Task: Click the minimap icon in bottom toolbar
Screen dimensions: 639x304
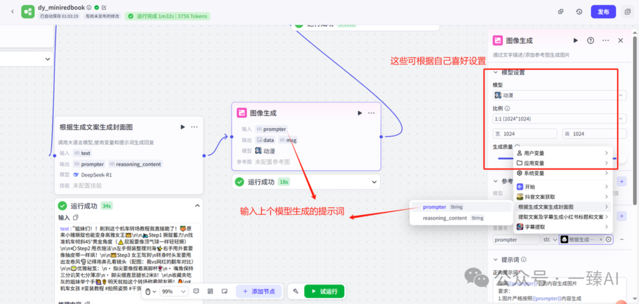Action: 224,292
